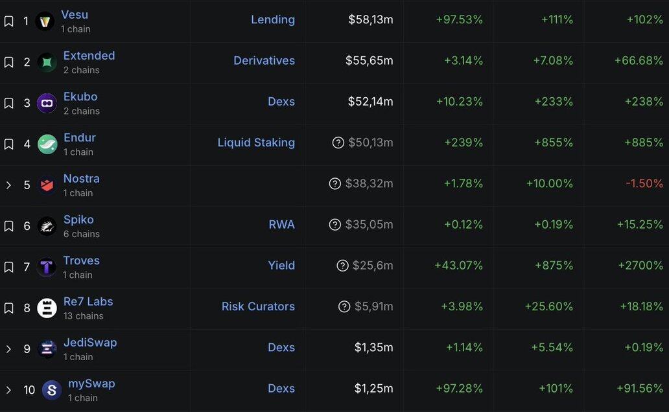Image resolution: width=669 pixels, height=412 pixels.
Task: Expand the Nostra row chevron
Action: coord(8,185)
